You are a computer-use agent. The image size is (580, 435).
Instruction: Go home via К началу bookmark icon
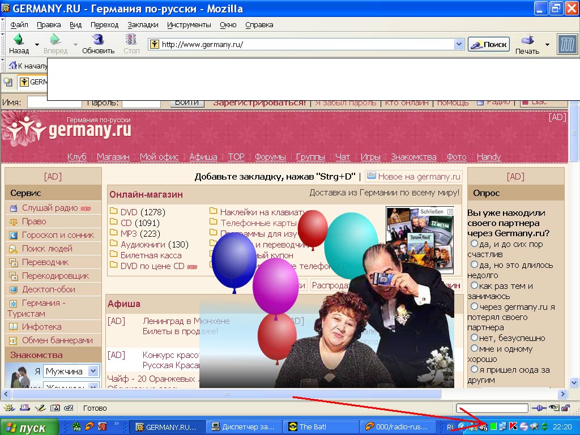pyautogui.click(x=12, y=66)
